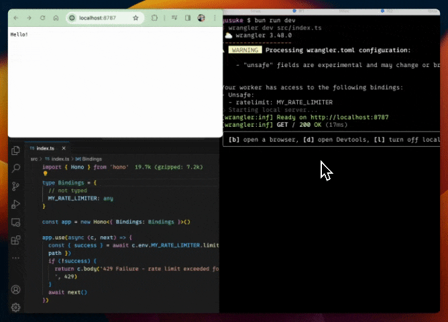Bookmark the page with the star icon
The image size is (448, 322).
[x=136, y=18]
